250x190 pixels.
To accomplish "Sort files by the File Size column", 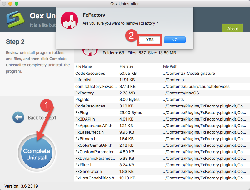I will click(126, 66).
